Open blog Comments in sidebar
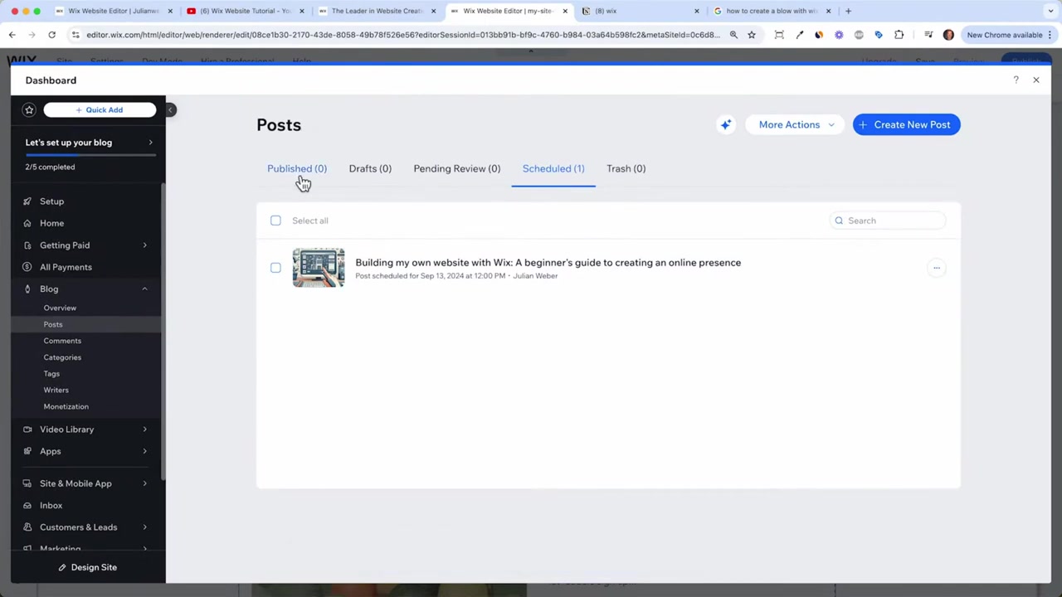Image resolution: width=1062 pixels, height=597 pixels. 62,341
